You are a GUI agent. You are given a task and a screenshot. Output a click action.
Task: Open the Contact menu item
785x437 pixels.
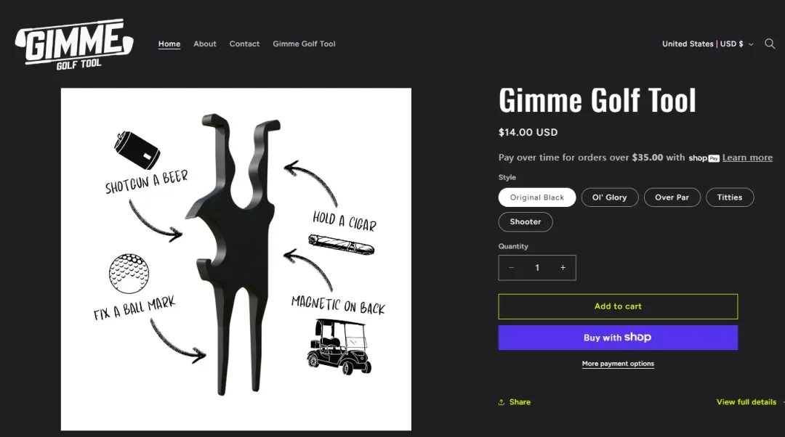(x=244, y=44)
